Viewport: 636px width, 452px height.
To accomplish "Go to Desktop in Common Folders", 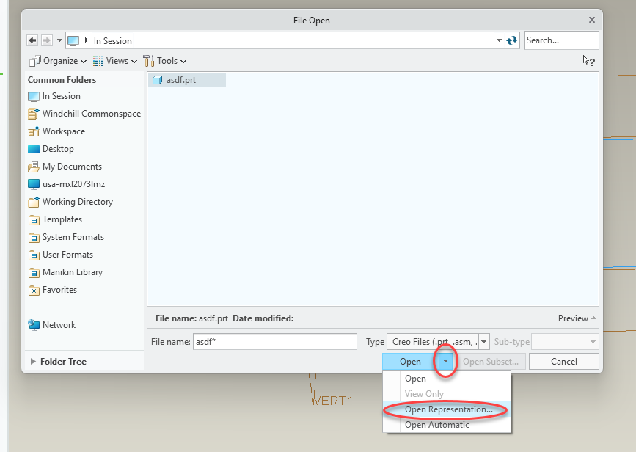I will [51, 149].
